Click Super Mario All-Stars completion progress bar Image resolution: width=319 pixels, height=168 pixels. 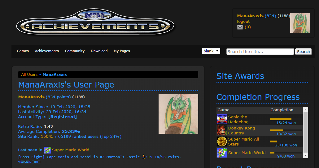click(286, 141)
